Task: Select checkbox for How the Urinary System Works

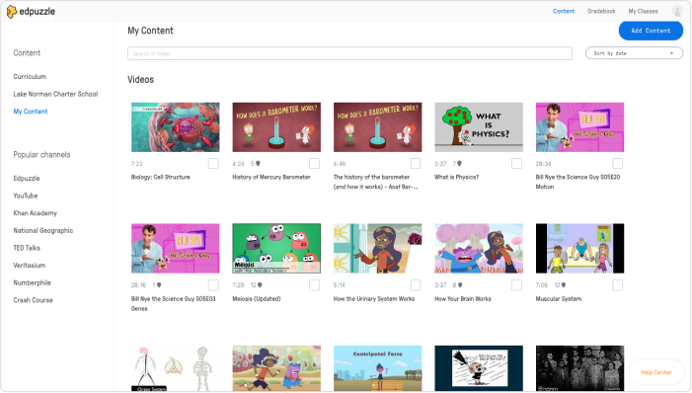Action: coord(416,284)
